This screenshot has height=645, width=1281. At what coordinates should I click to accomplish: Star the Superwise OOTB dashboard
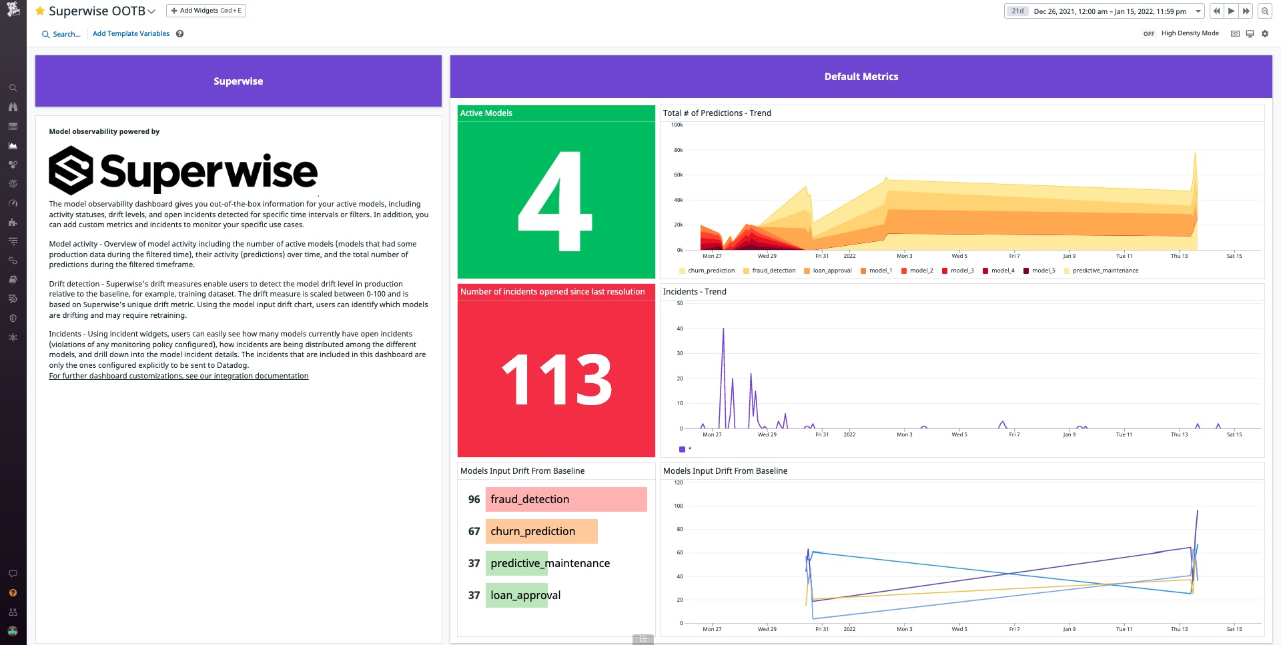tap(40, 11)
